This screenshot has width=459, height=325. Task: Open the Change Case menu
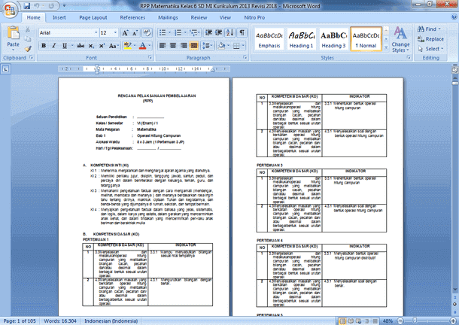tap(114, 46)
